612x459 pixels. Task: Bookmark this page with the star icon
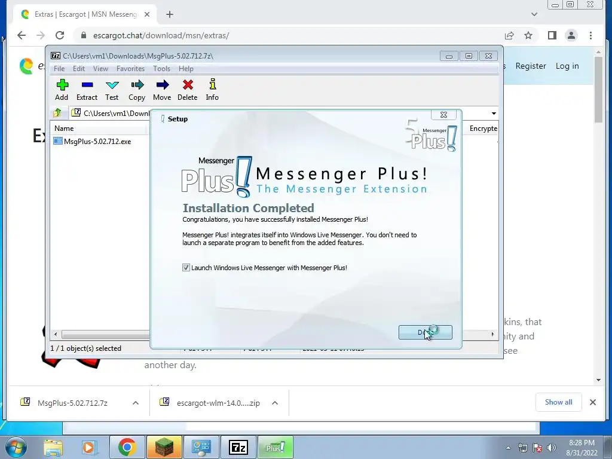point(528,35)
